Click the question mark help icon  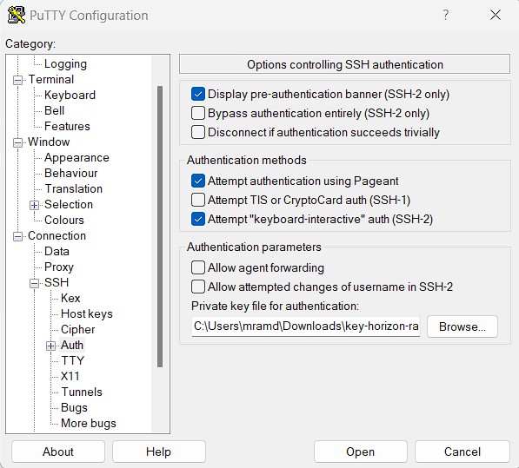[x=446, y=15]
